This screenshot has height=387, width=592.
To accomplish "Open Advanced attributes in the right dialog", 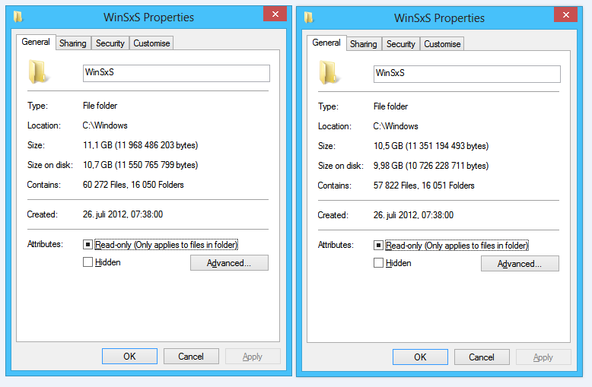I will tap(520, 264).
